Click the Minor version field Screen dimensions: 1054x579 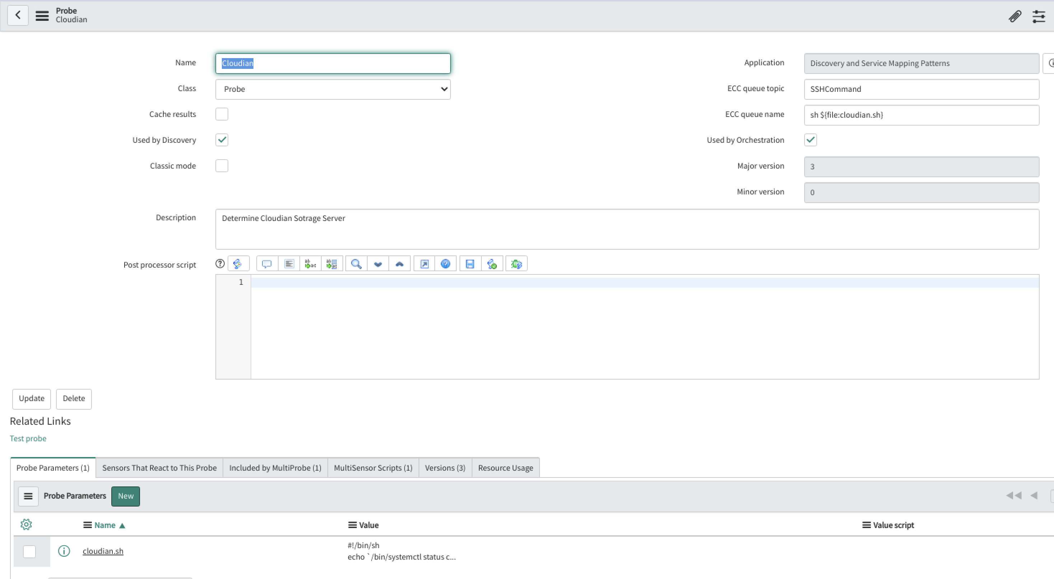pos(922,192)
